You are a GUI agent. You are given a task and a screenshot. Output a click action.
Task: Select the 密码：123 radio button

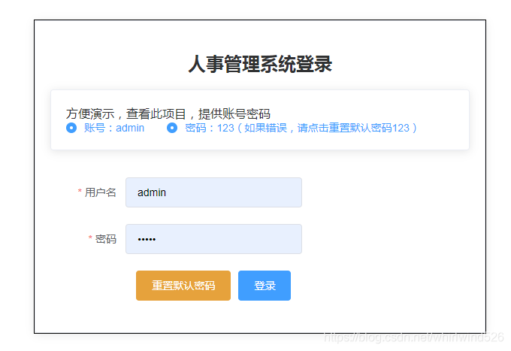(x=172, y=128)
